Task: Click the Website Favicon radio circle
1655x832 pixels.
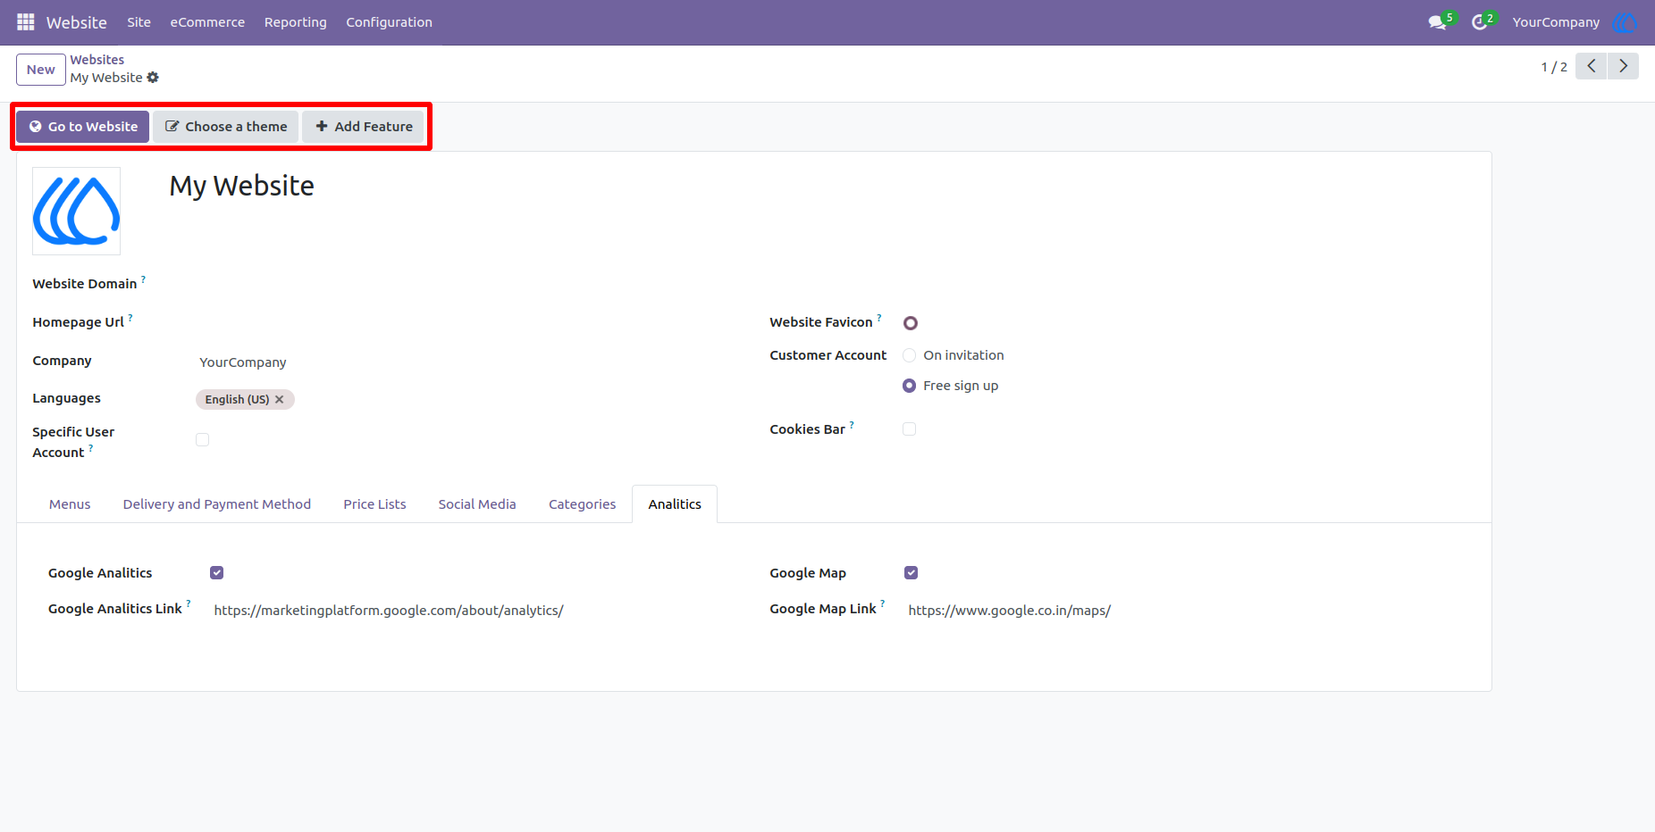Action: point(911,323)
